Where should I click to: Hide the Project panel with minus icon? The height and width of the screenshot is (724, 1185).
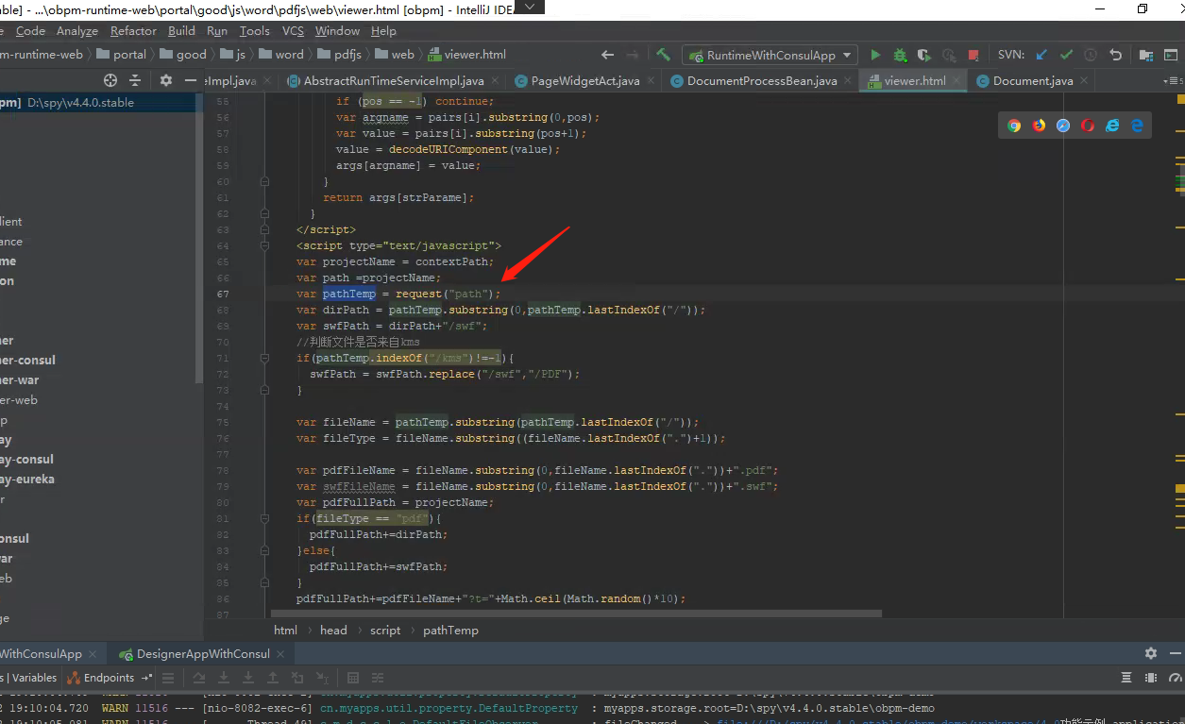pos(191,80)
